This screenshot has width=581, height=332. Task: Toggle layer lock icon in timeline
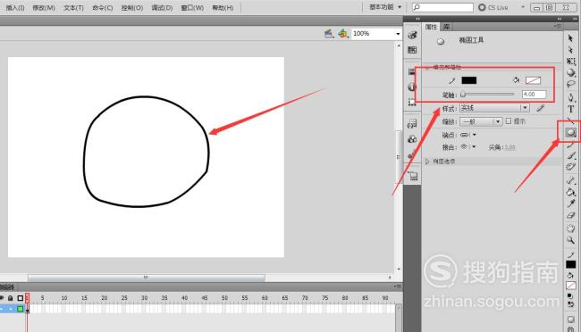(x=11, y=298)
